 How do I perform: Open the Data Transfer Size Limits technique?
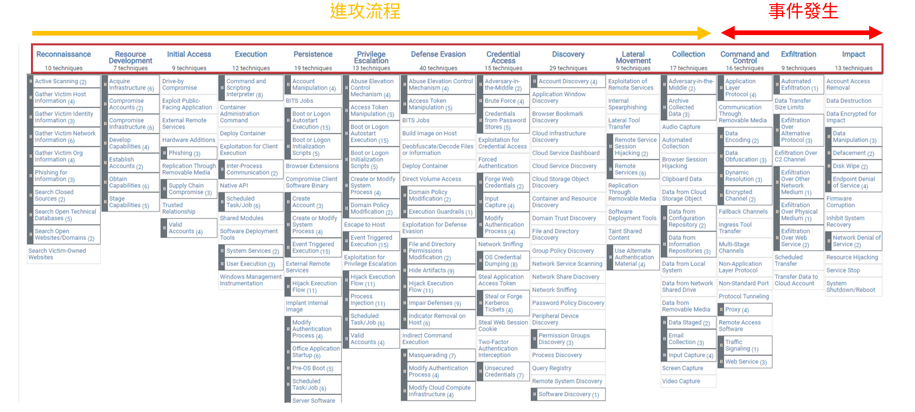tap(793, 104)
